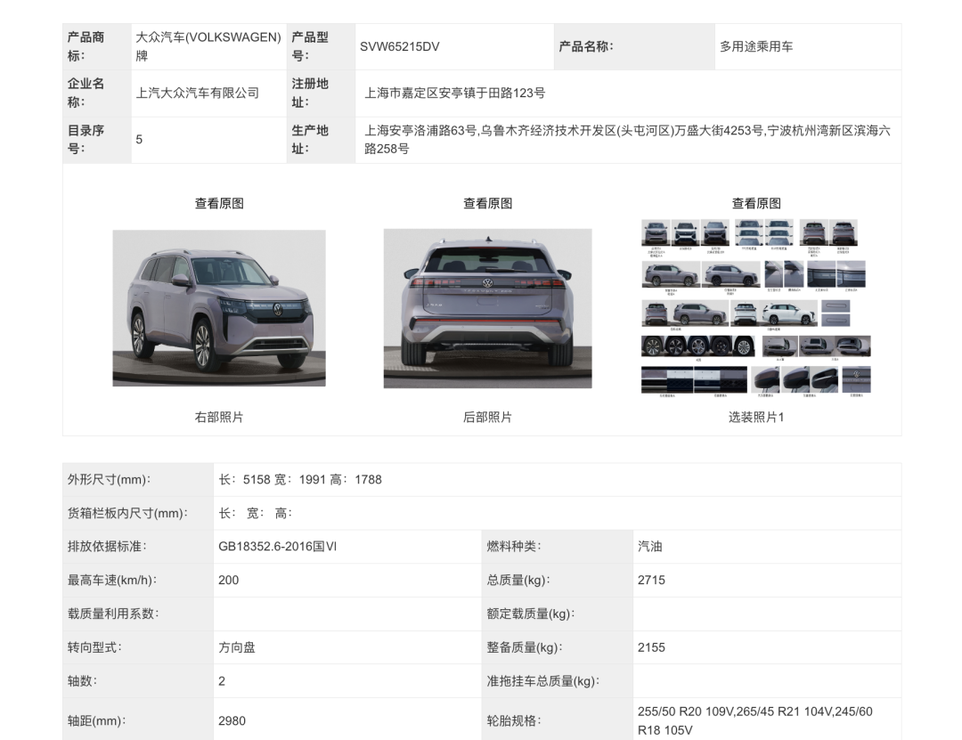
Task: Click the 最高车速(km/h) label
Action: tap(111, 581)
